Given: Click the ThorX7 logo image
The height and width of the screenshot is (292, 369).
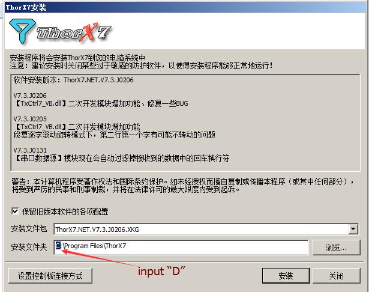Looking at the screenshot, I should click(x=60, y=31).
